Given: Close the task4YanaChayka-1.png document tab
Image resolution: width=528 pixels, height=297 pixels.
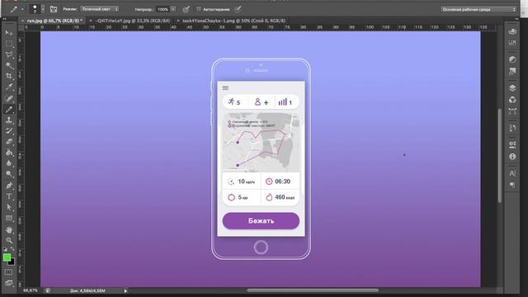Looking at the screenshot, I should (178, 21).
